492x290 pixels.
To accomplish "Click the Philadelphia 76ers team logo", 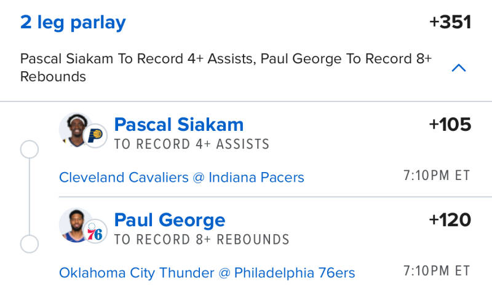I will point(95,232).
